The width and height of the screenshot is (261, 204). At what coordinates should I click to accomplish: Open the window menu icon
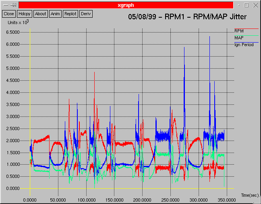(x=6, y=5)
